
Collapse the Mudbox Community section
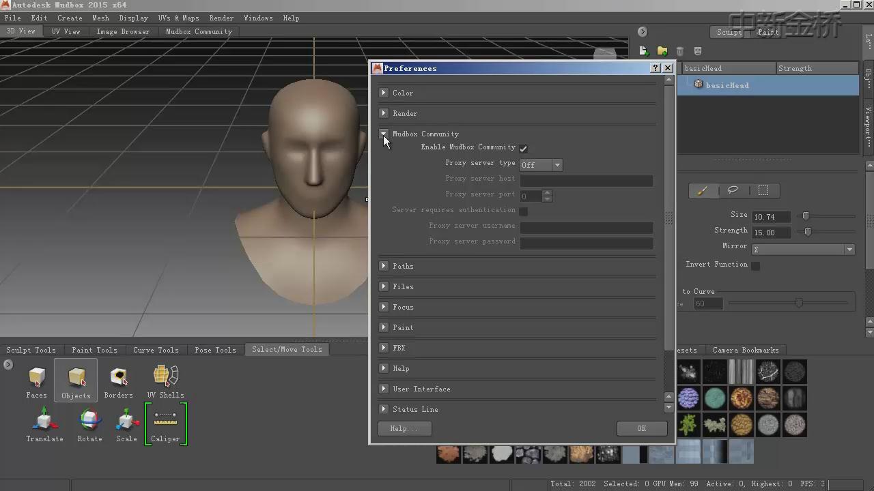click(384, 134)
